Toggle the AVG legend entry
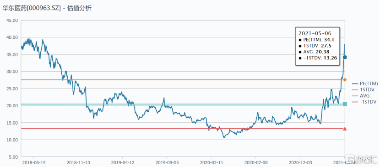Screen dimensions: 380x167 point(361,96)
